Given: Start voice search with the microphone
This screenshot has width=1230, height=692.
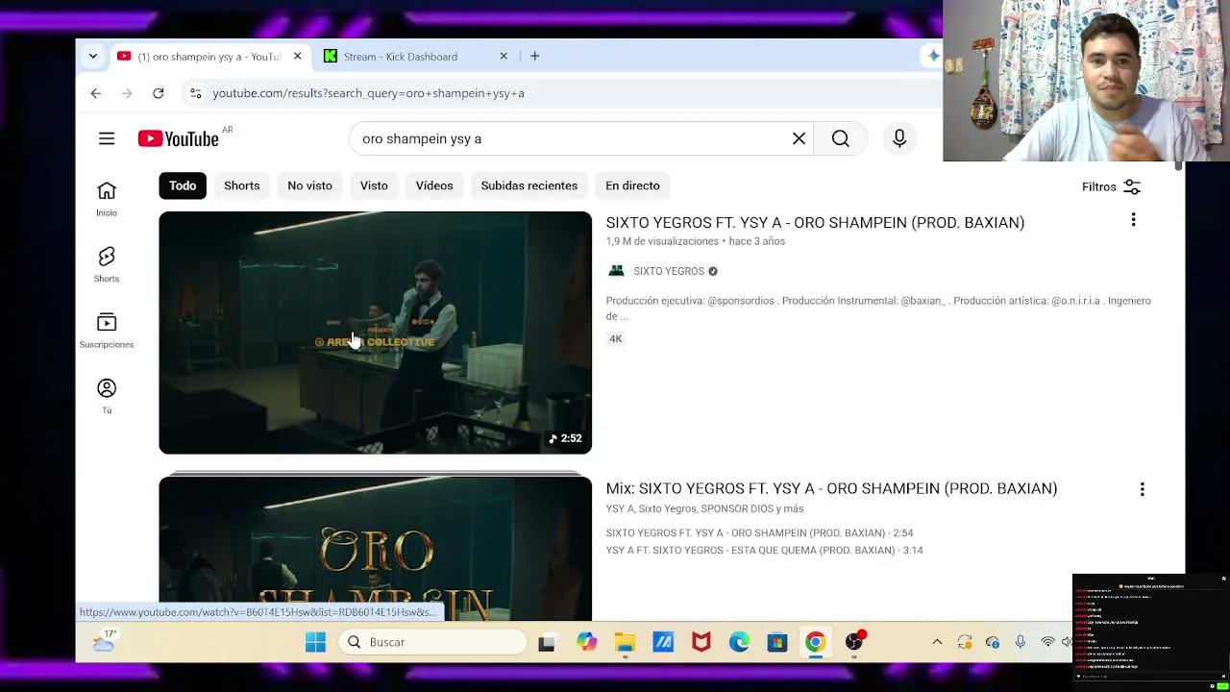Looking at the screenshot, I should 899,138.
